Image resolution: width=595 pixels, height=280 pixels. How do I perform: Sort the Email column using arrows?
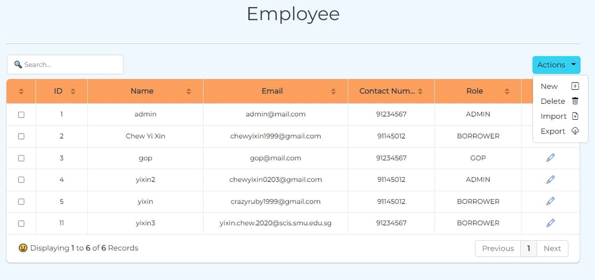(x=333, y=91)
